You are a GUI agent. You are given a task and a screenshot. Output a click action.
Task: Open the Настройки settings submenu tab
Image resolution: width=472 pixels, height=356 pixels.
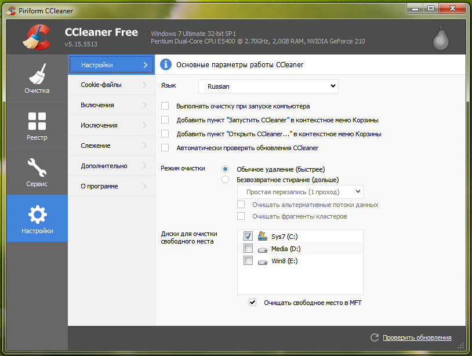(111, 65)
